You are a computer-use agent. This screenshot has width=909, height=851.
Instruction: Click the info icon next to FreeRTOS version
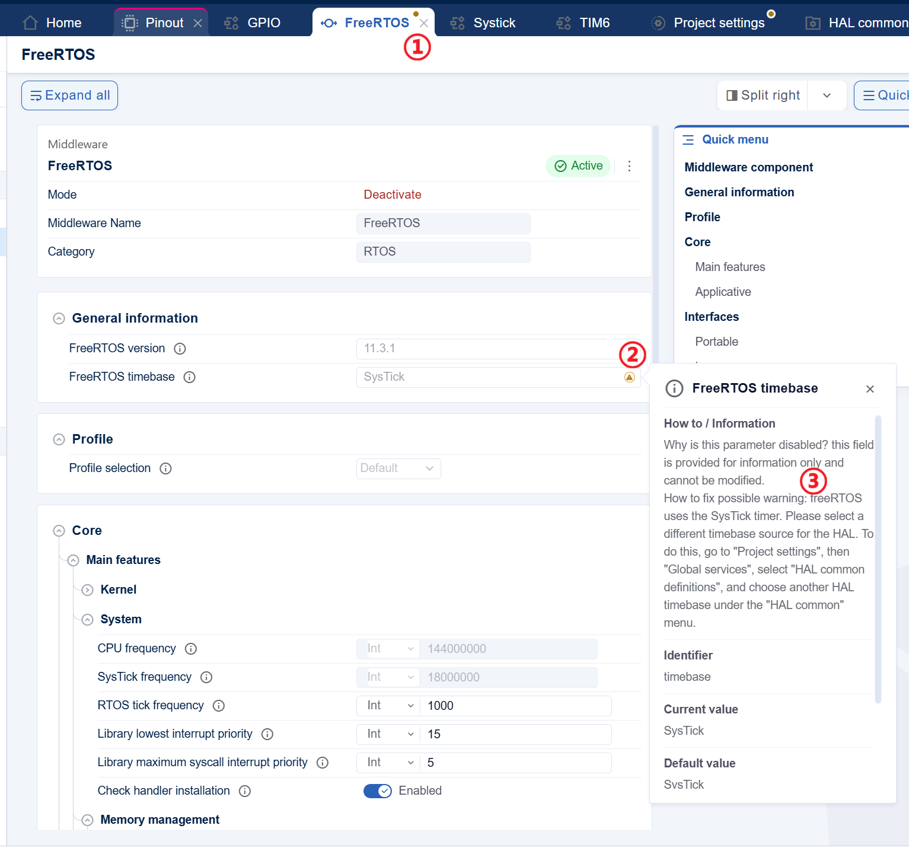[x=180, y=349]
